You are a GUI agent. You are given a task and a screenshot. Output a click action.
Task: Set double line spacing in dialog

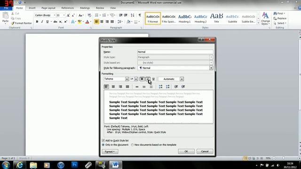click(151, 86)
